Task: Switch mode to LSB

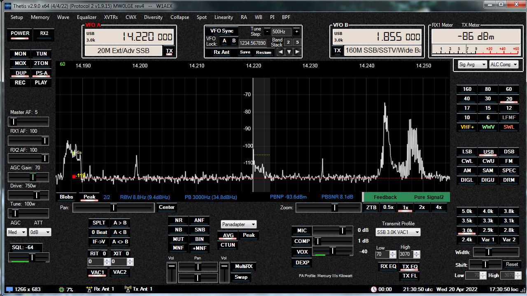Action: coord(467,152)
